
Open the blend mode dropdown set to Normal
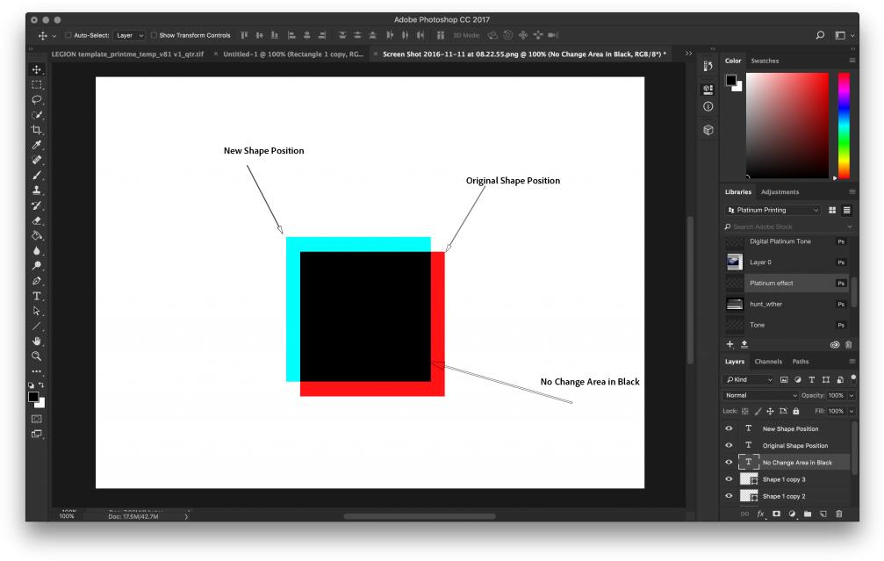pos(760,396)
